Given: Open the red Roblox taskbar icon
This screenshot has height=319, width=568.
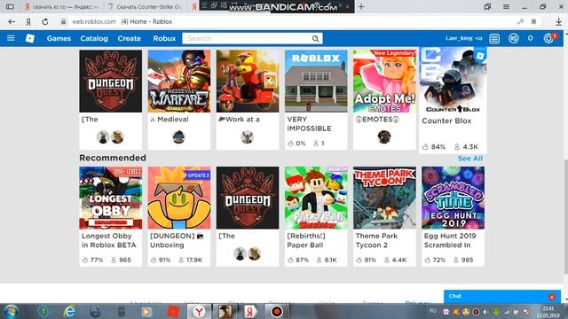Looking at the screenshot, I should (x=173, y=311).
